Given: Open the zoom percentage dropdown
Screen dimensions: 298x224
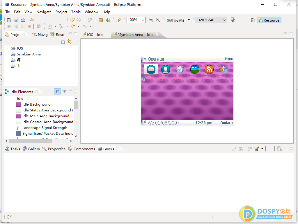Looking at the screenshot, I should coord(143,20).
